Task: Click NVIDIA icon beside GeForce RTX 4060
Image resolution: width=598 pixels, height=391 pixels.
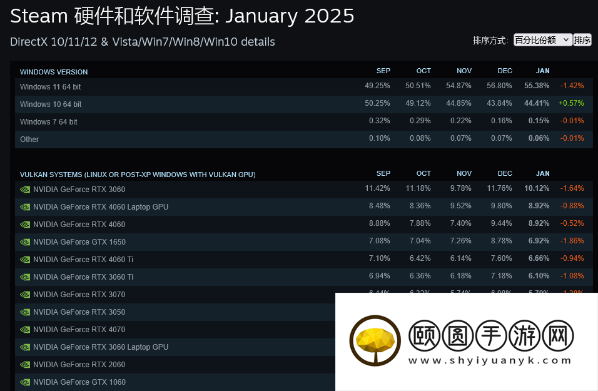Action: (x=25, y=225)
